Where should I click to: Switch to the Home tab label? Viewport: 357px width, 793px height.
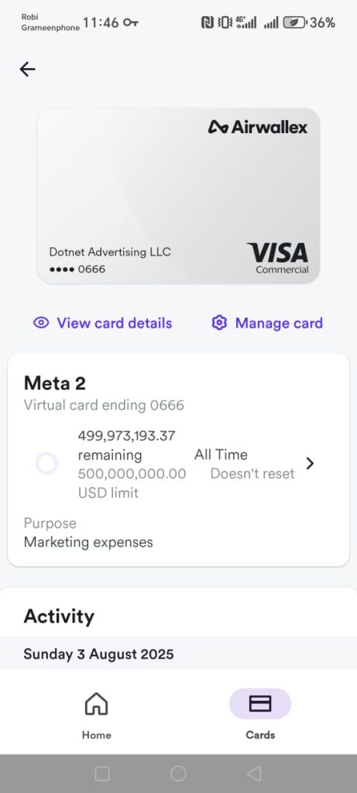97,735
